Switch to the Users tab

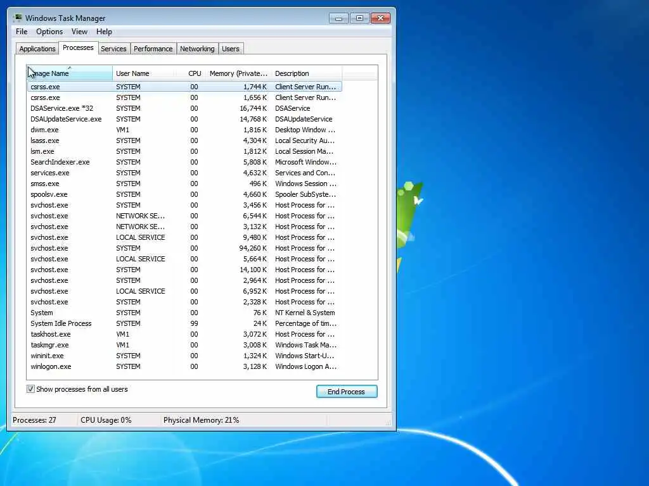coord(231,49)
